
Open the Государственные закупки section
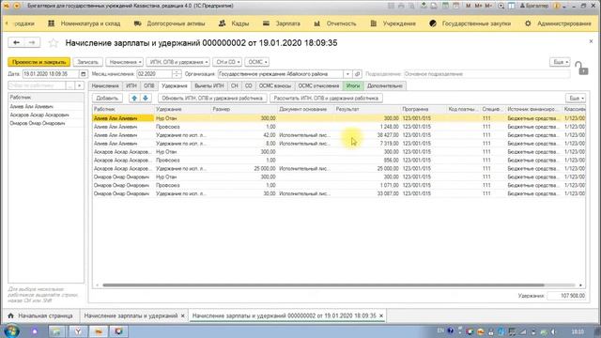tap(470, 23)
